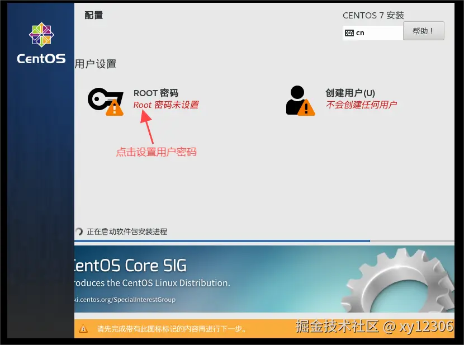Click the 请先完成带有此图标标记的内容再进行下一步 warning message
This screenshot has height=345, width=464.
click(171, 329)
